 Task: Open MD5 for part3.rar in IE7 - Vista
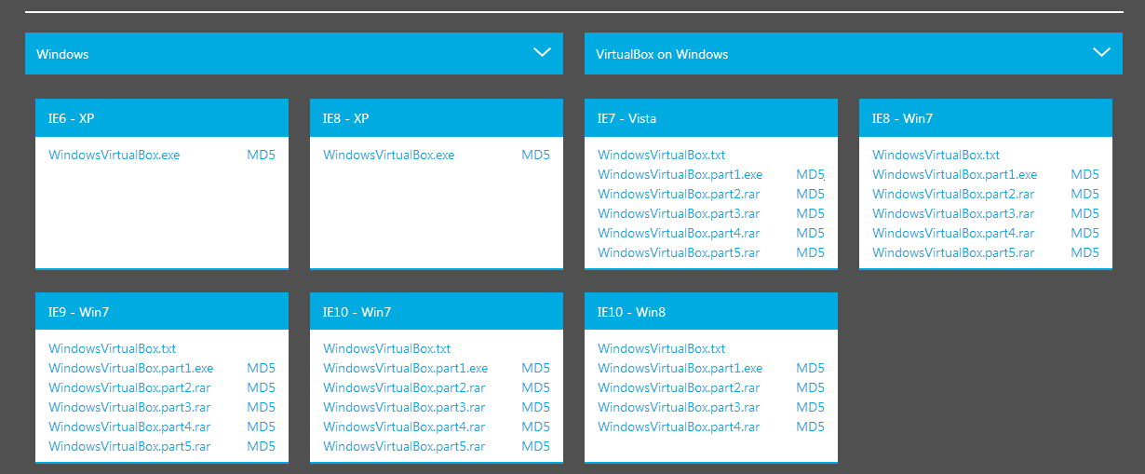pyautogui.click(x=810, y=213)
